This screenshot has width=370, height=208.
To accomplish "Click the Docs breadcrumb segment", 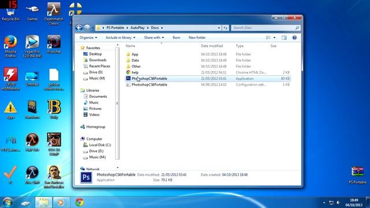I will click(155, 28).
